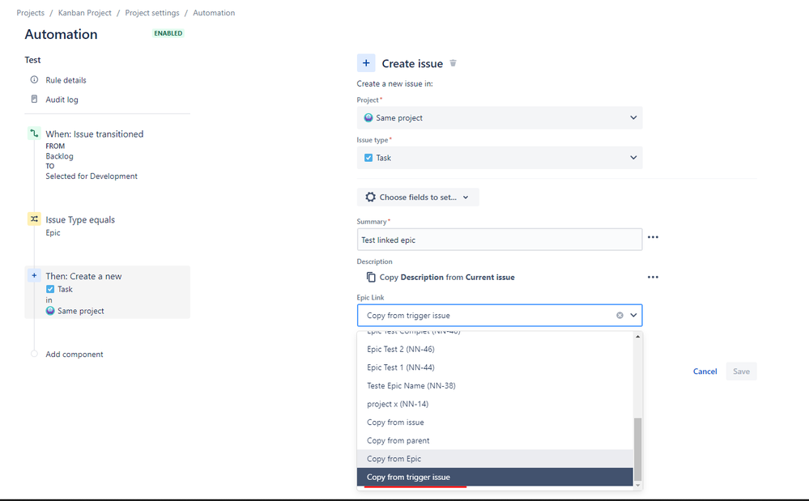Click the Issue transitioned trigger icon

click(x=34, y=134)
